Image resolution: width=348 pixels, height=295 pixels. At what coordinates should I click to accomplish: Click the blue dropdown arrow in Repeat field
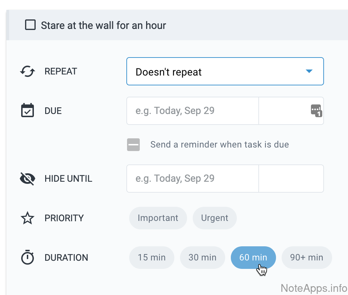coord(309,72)
